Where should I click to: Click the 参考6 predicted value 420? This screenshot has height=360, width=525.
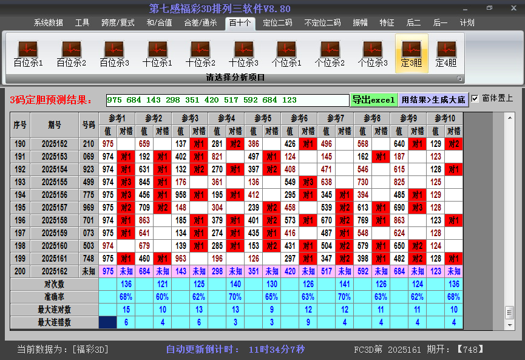[290, 271]
